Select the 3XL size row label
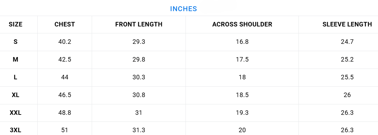The image size is (378, 135). click(x=15, y=130)
